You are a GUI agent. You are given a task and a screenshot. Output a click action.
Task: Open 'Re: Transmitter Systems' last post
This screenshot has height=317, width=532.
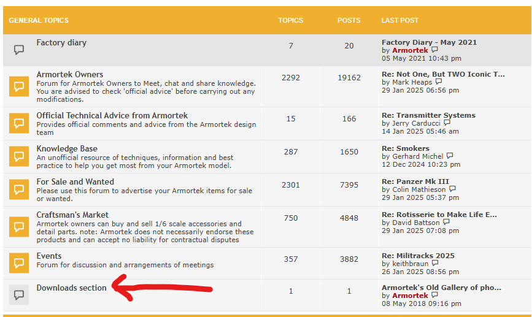tap(428, 115)
